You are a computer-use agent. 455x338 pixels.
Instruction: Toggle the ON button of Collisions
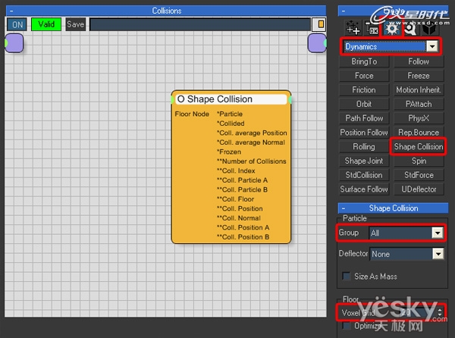(x=17, y=24)
